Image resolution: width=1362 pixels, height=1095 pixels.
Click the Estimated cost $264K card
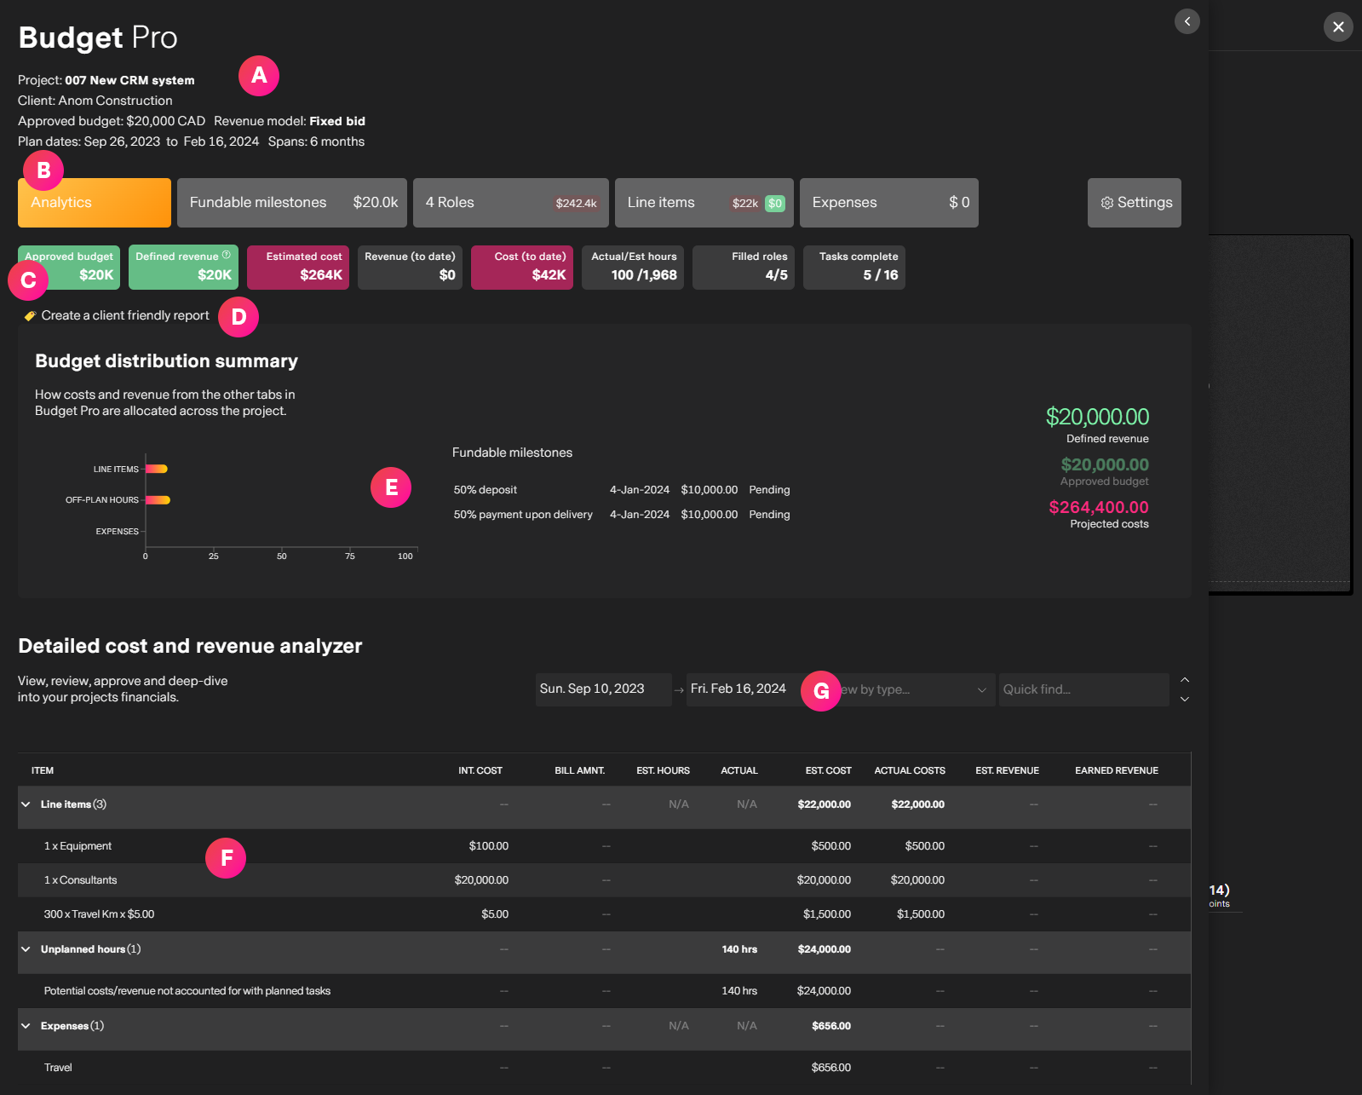(x=298, y=268)
